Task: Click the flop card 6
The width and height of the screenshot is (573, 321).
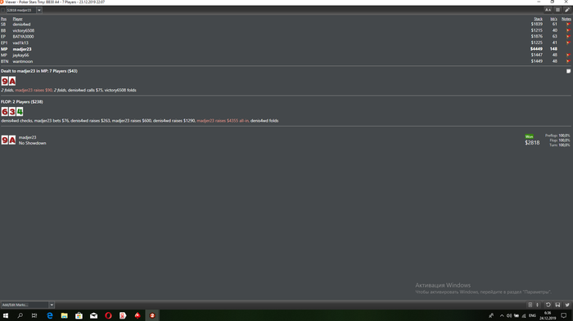Action: [5, 112]
